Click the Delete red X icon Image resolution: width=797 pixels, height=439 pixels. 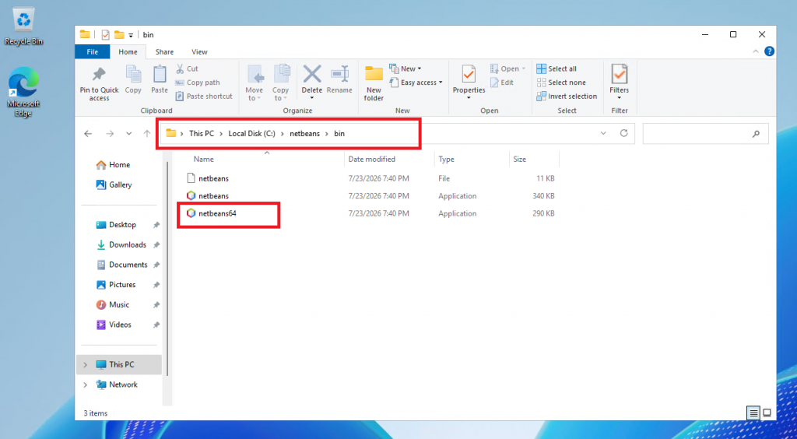[x=311, y=74]
